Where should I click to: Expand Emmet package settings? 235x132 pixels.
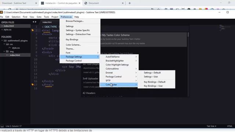pos(119,73)
